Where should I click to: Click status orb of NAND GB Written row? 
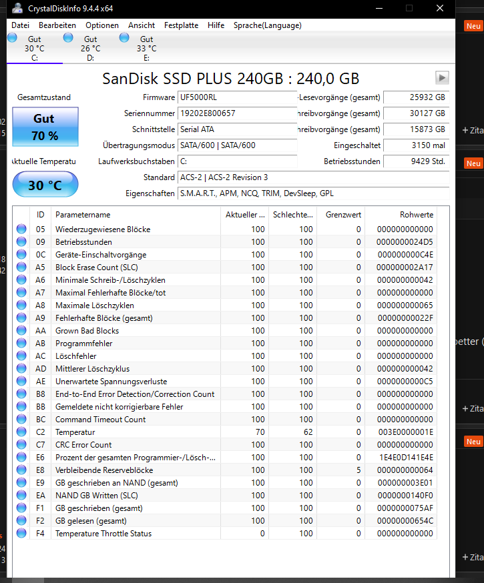[21, 495]
